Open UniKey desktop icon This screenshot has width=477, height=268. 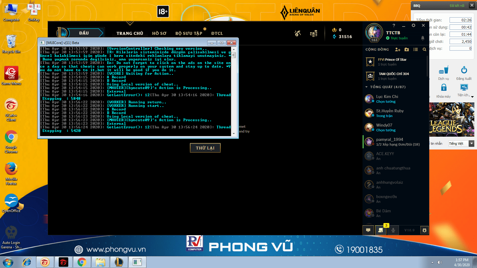point(34,13)
